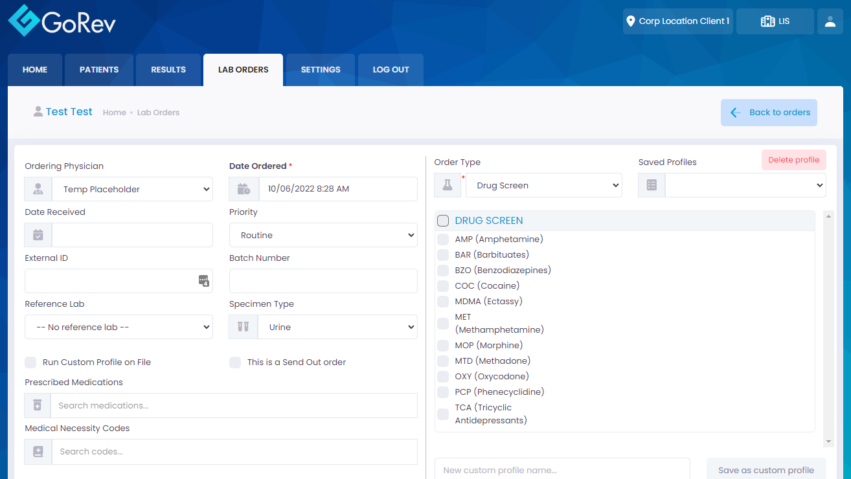
Task: Enable Run Custom Profile on File
Action: pyautogui.click(x=30, y=362)
